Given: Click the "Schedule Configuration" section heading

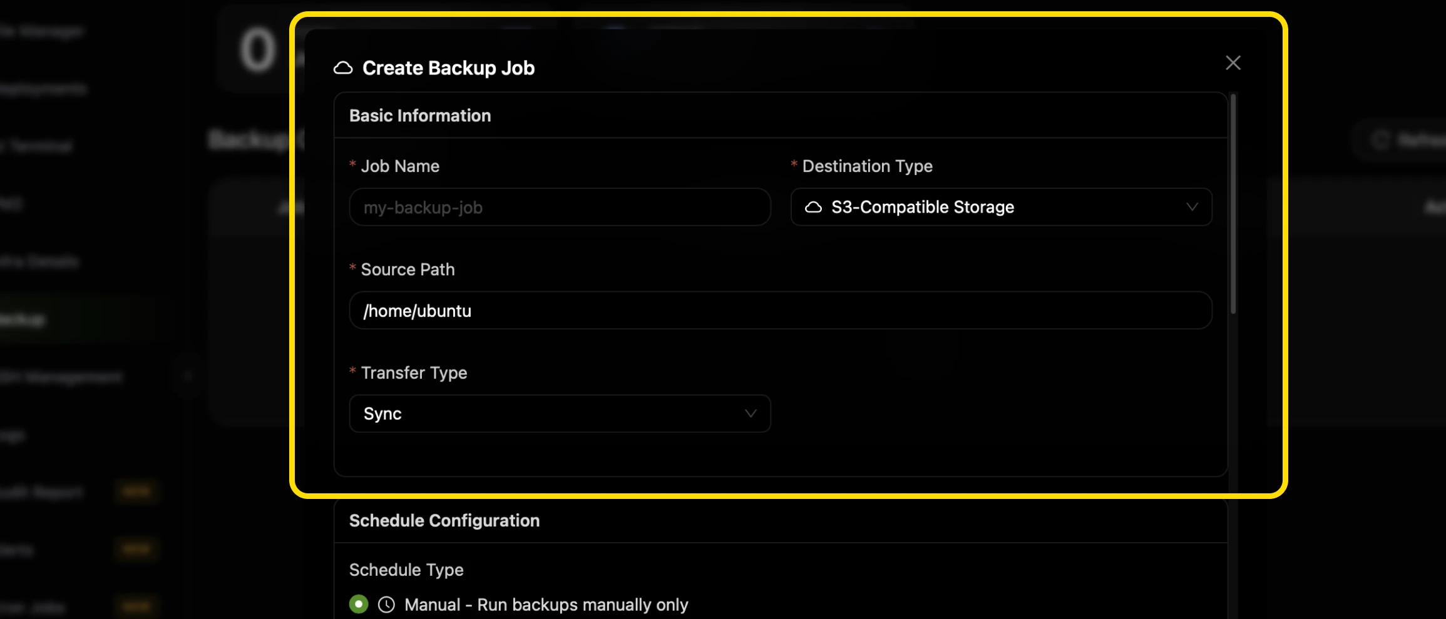Looking at the screenshot, I should pyautogui.click(x=444, y=520).
